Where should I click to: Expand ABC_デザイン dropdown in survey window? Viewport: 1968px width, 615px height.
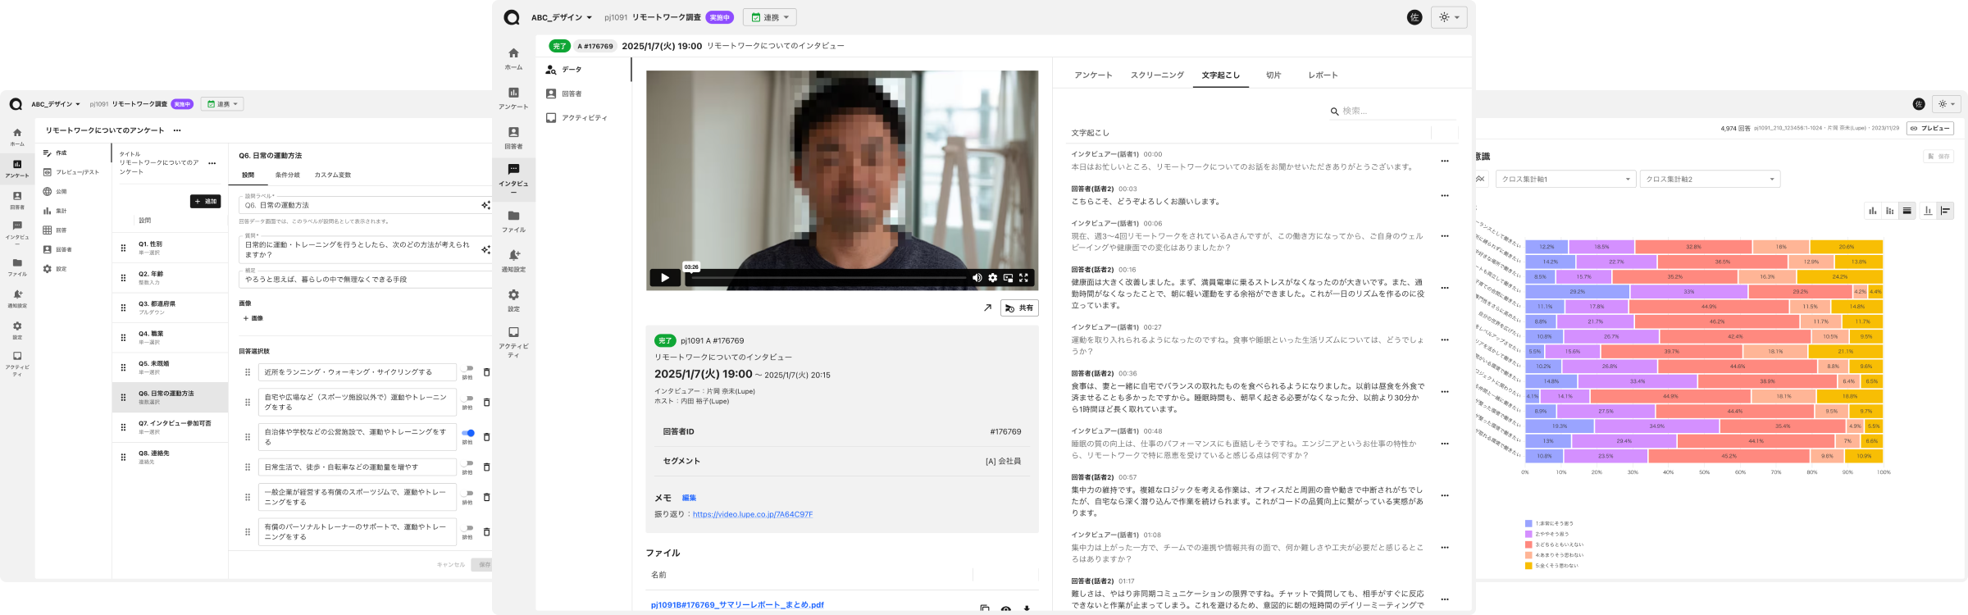click(x=55, y=104)
